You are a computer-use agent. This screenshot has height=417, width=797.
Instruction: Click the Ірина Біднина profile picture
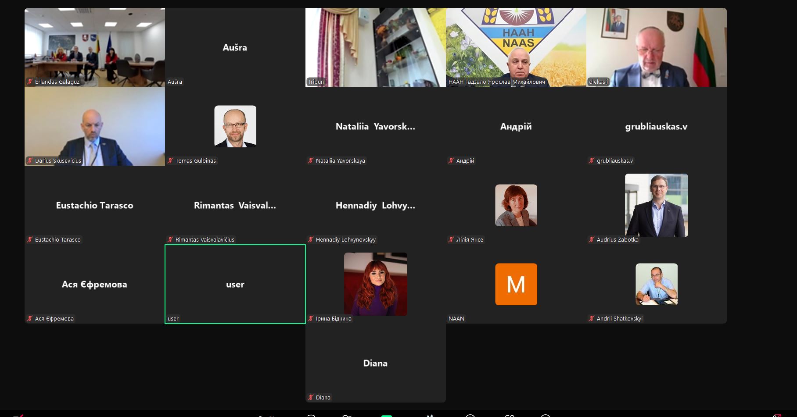375,284
